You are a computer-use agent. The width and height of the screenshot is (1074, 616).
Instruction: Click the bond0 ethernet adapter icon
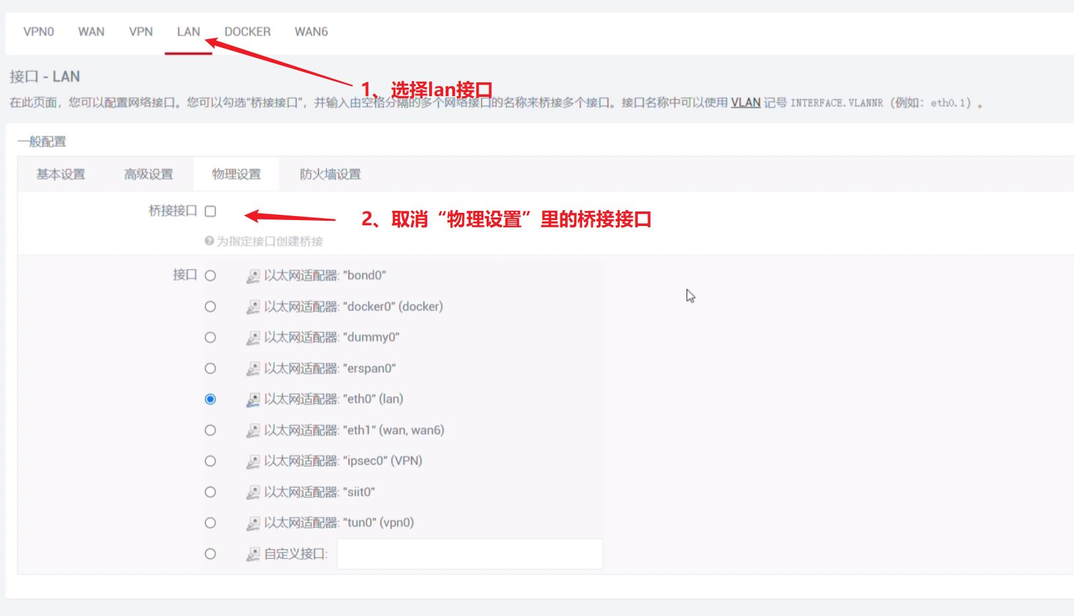[x=253, y=276]
